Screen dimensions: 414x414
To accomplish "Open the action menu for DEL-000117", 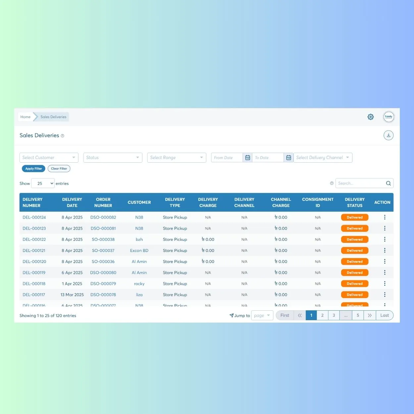I will pos(385,294).
